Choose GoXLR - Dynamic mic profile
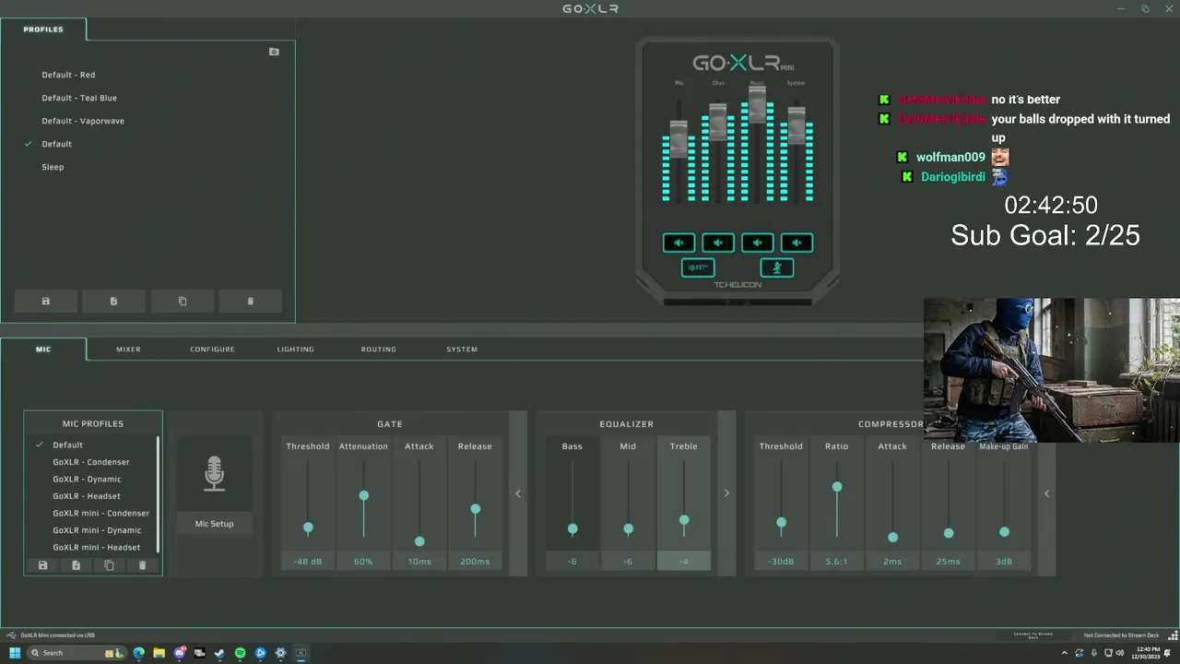 click(x=87, y=480)
